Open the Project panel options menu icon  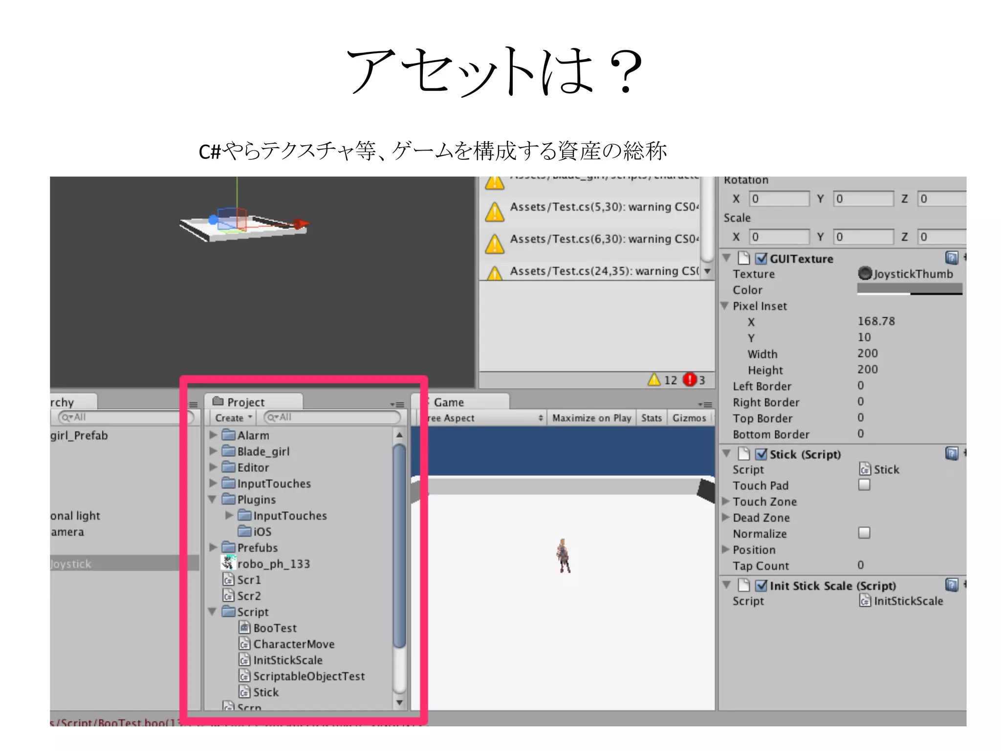pyautogui.click(x=397, y=404)
